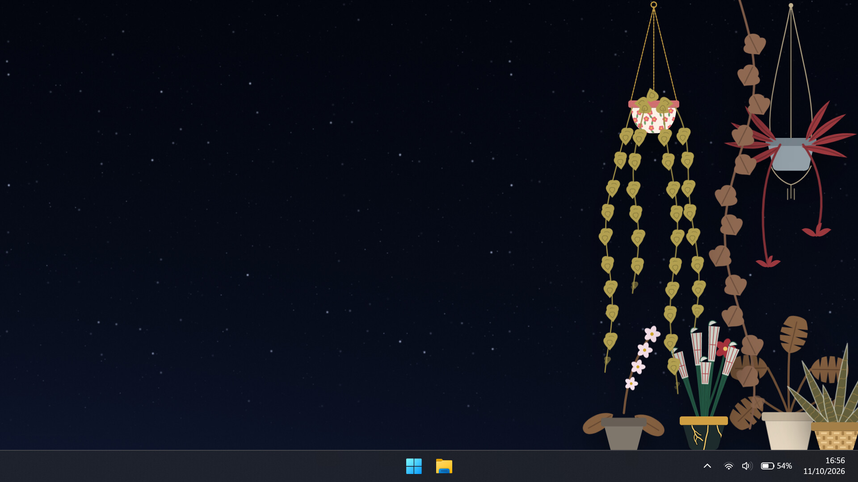This screenshot has height=482, width=858.
Task: Open the clock showing 16:56
Action: (x=835, y=461)
